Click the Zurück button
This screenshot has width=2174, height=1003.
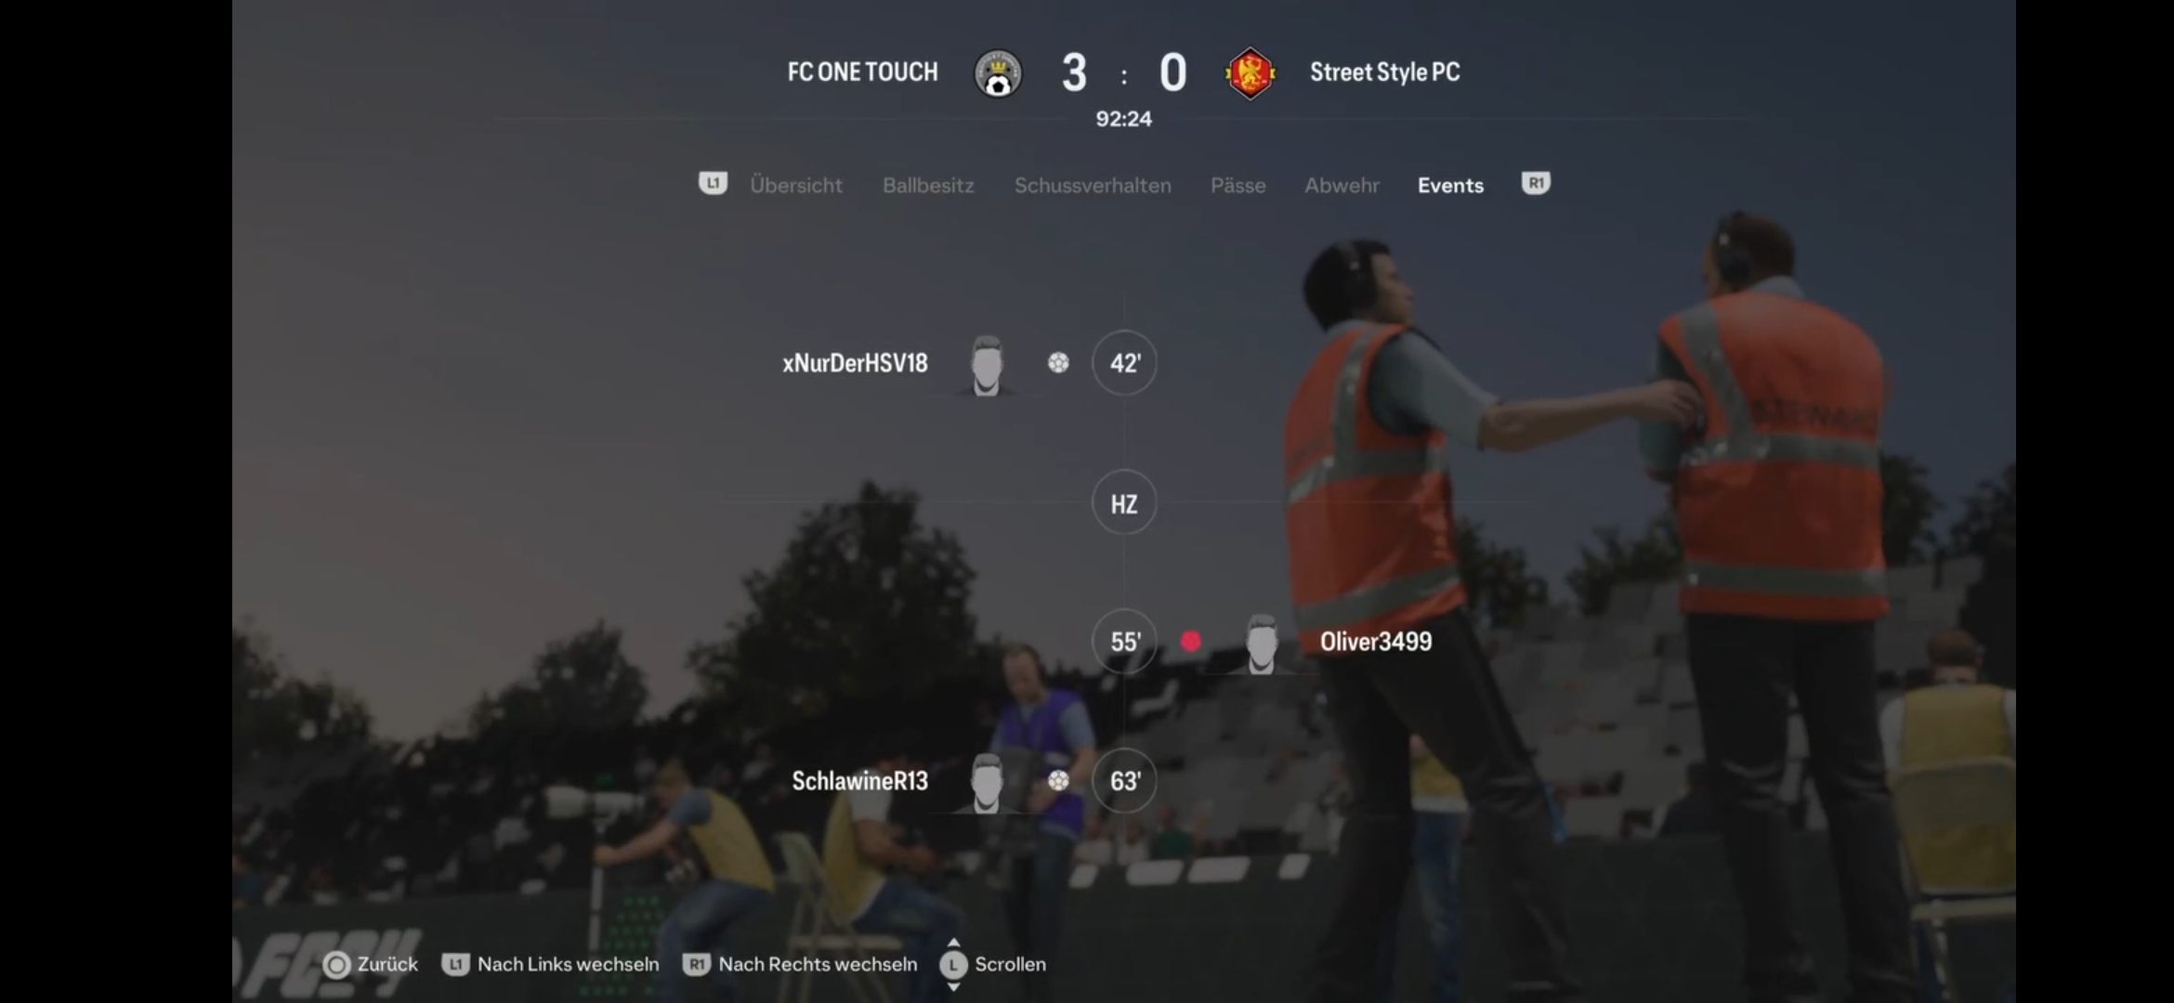(370, 964)
